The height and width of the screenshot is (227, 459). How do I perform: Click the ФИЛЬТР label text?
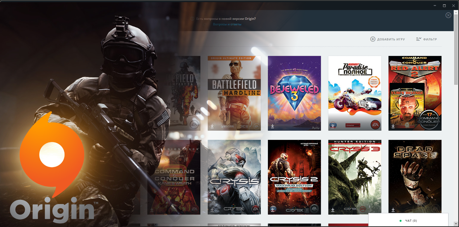click(x=430, y=39)
